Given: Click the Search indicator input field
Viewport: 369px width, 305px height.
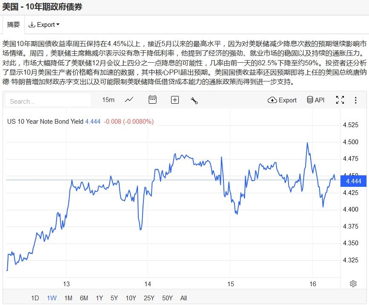Looking at the screenshot, I should point(48,101).
